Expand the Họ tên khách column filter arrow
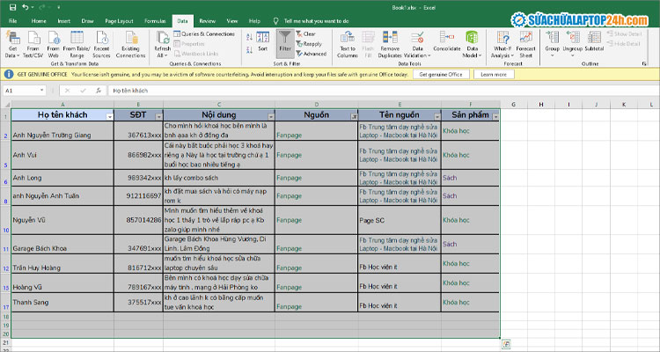This screenshot has width=660, height=352. (x=109, y=116)
